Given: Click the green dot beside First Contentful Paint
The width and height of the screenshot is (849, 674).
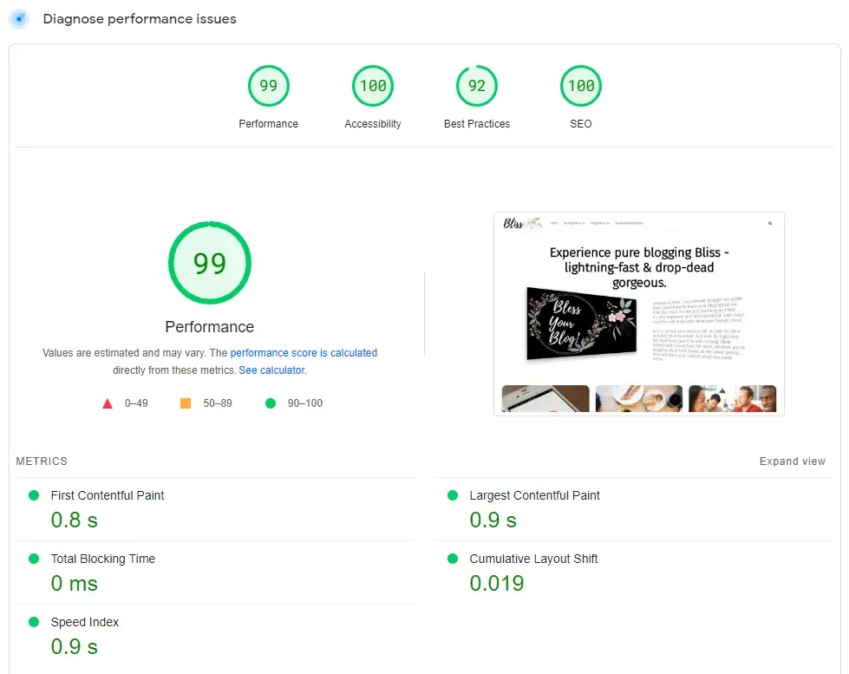Looking at the screenshot, I should pyautogui.click(x=34, y=495).
